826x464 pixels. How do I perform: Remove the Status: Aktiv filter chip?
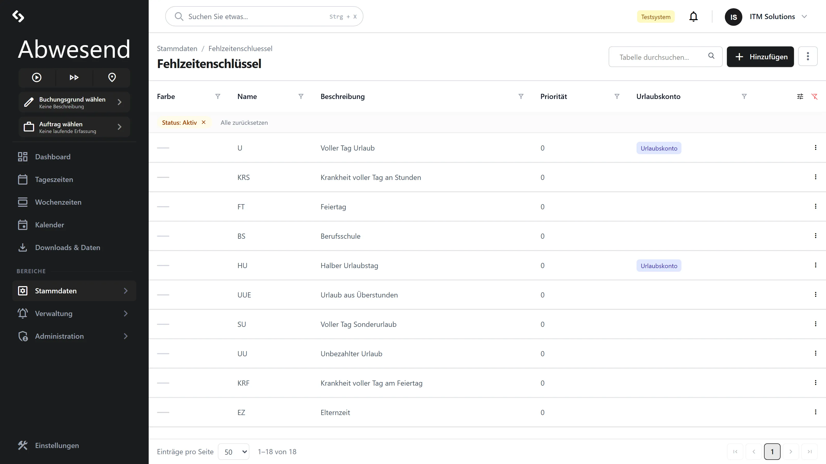point(204,122)
